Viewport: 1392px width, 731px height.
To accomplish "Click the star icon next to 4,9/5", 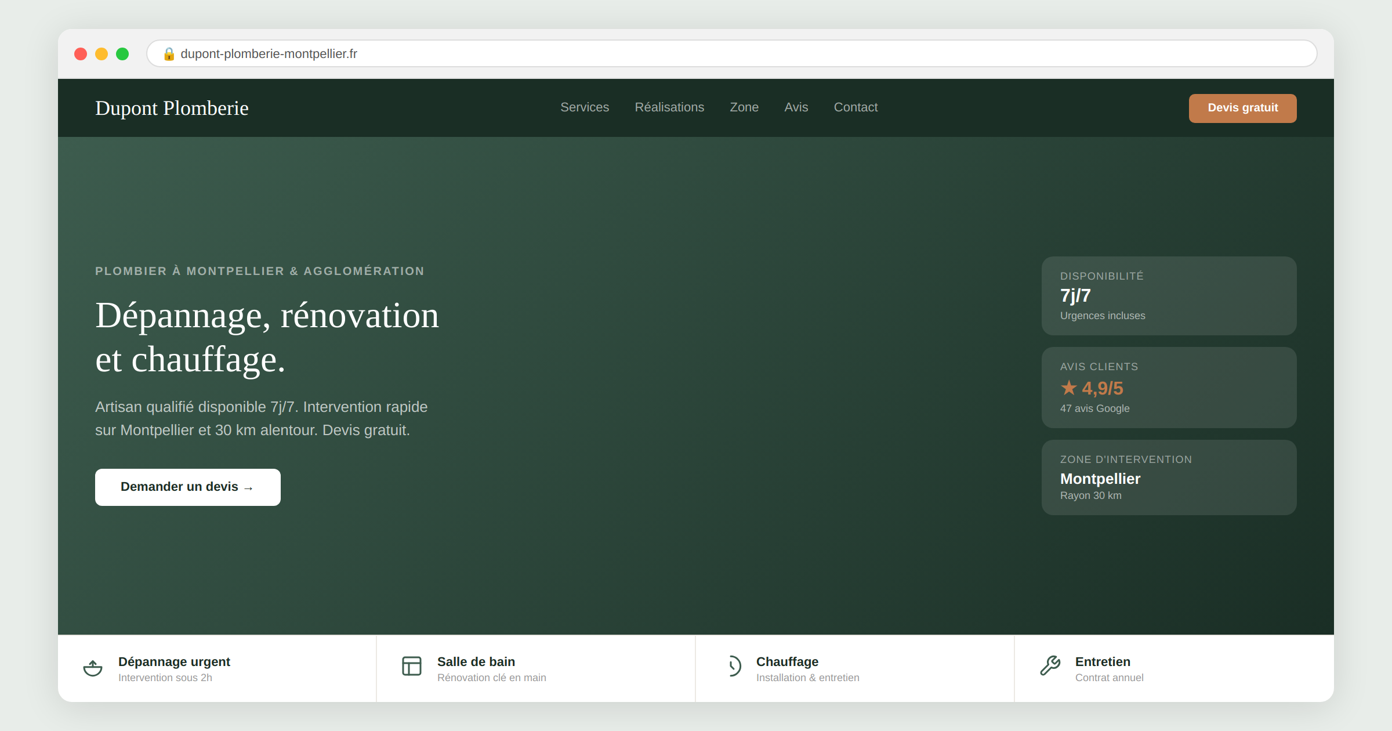I will (x=1068, y=388).
